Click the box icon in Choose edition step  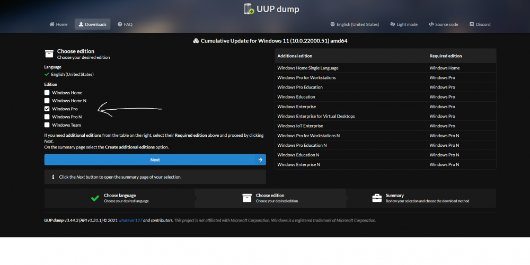pyautogui.click(x=247, y=198)
